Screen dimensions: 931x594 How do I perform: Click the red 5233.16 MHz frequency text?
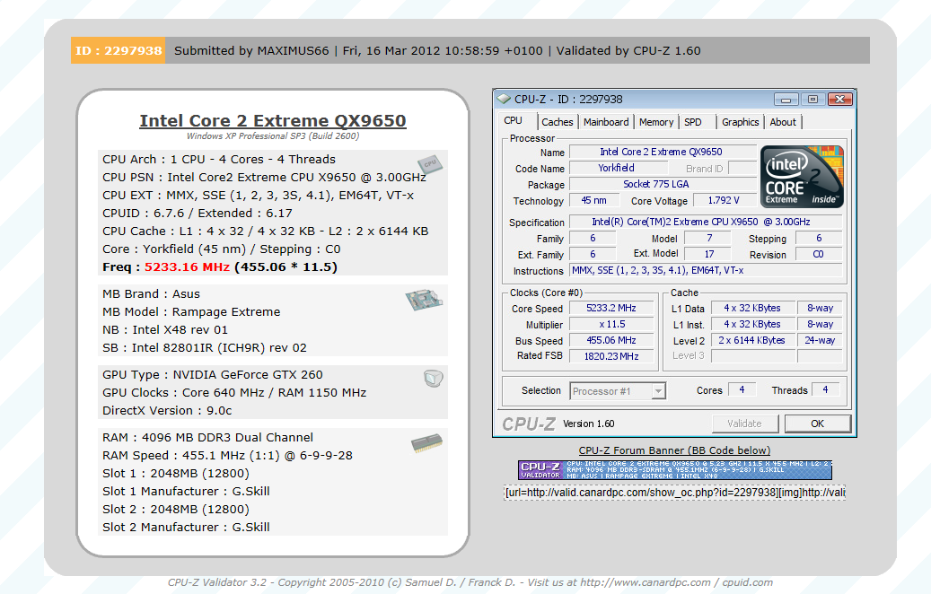click(x=187, y=267)
